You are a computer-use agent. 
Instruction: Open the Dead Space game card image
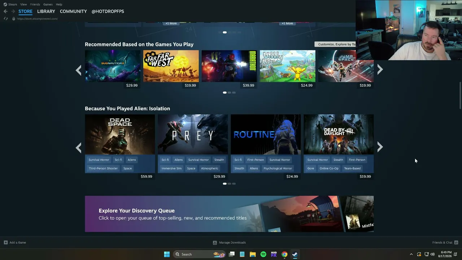120,134
